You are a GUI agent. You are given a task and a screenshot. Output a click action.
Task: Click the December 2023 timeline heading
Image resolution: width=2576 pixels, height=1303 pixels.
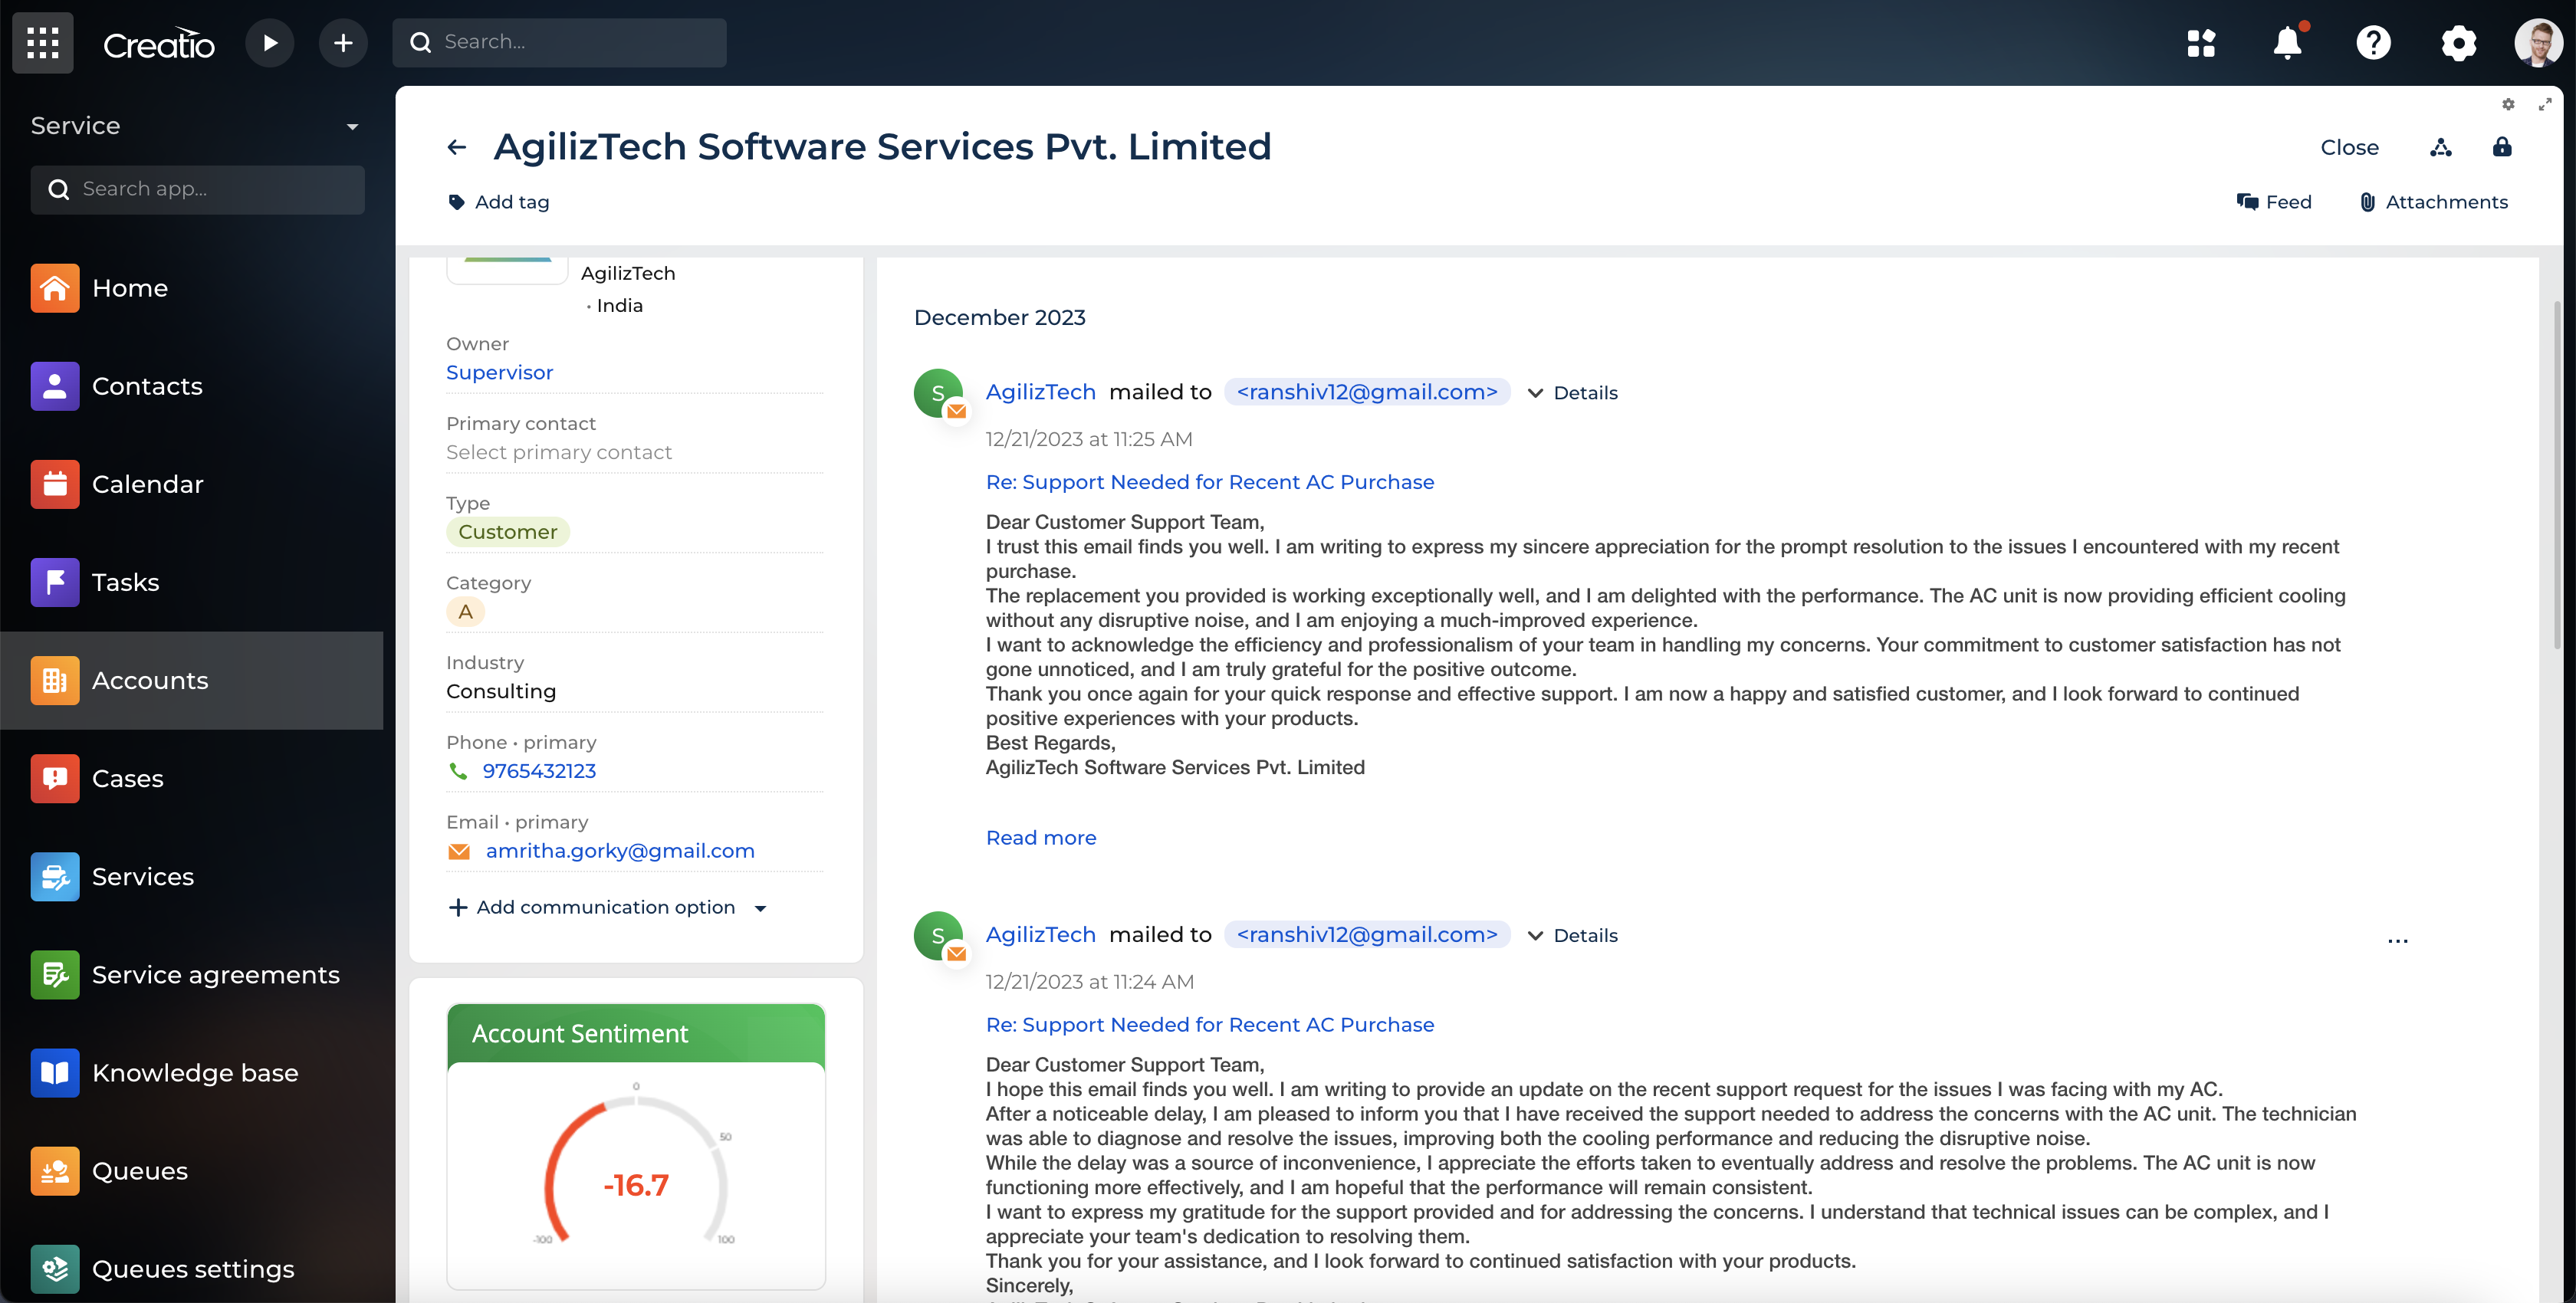[x=999, y=317]
